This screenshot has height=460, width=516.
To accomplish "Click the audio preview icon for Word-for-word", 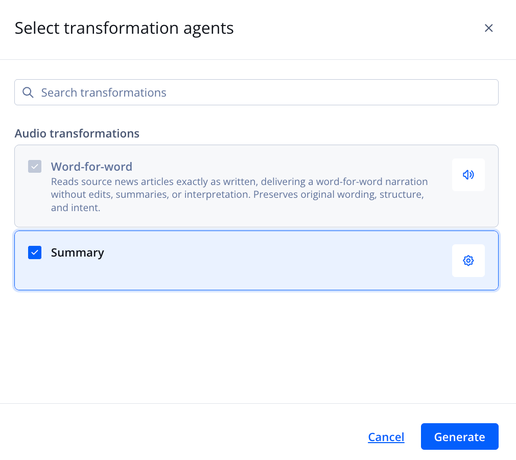I will coord(468,174).
